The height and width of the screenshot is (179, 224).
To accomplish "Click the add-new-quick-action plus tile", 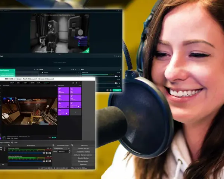I will click(x=75, y=112).
